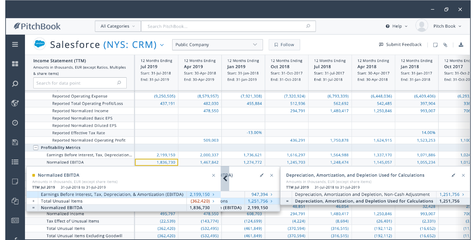Click the user avatar icon

pos(422,26)
